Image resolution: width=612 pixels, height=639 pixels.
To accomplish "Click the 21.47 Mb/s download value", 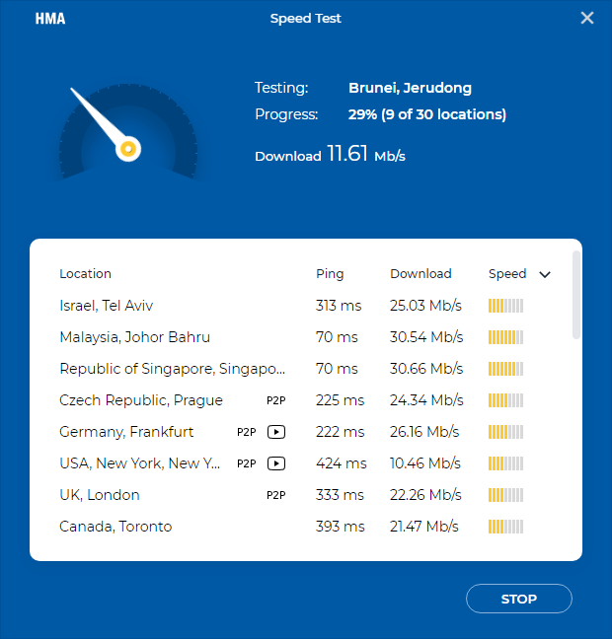I will tap(423, 527).
